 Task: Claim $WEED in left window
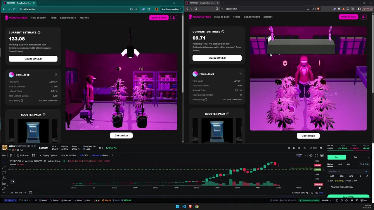(33, 59)
